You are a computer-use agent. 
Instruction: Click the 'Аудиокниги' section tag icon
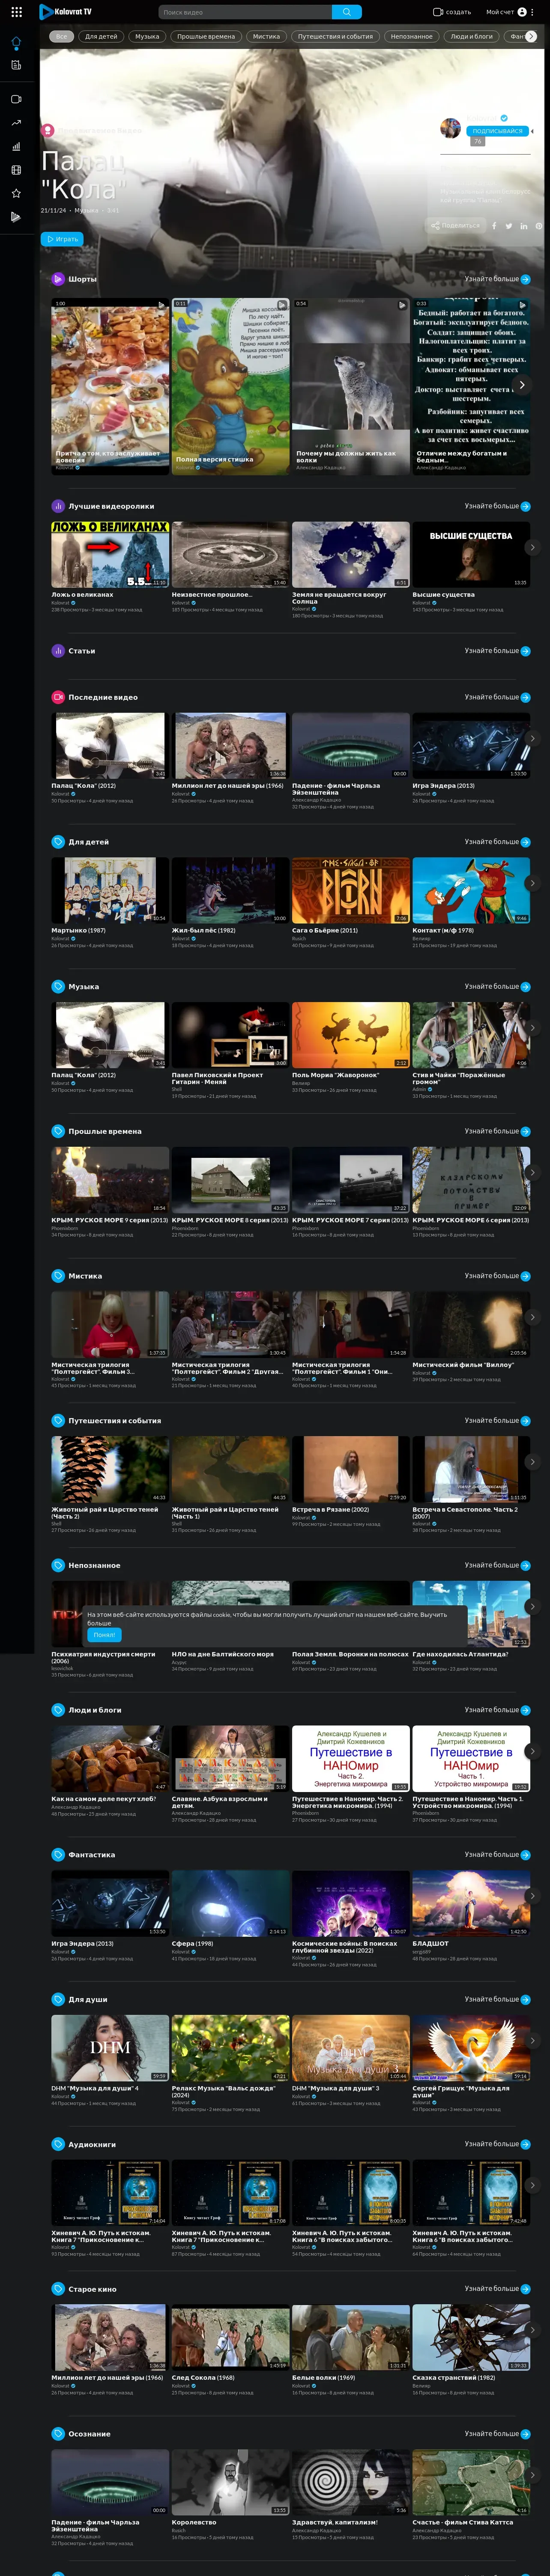tap(58, 2144)
